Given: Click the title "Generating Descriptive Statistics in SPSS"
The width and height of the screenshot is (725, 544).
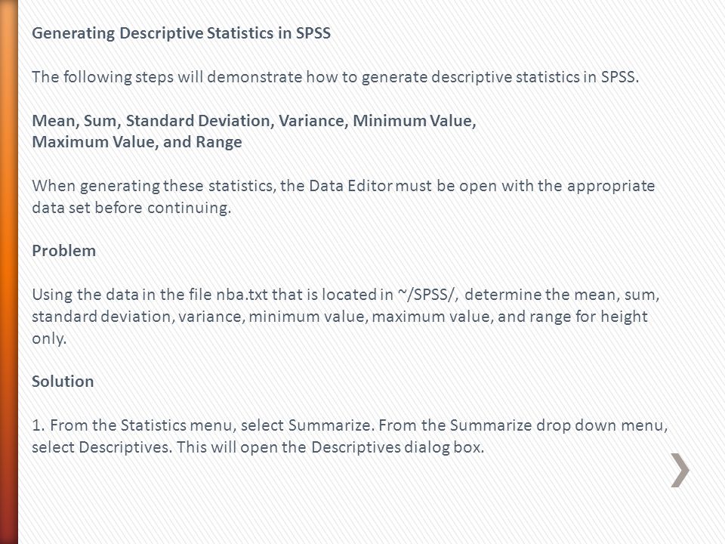Looking at the screenshot, I should click(181, 33).
